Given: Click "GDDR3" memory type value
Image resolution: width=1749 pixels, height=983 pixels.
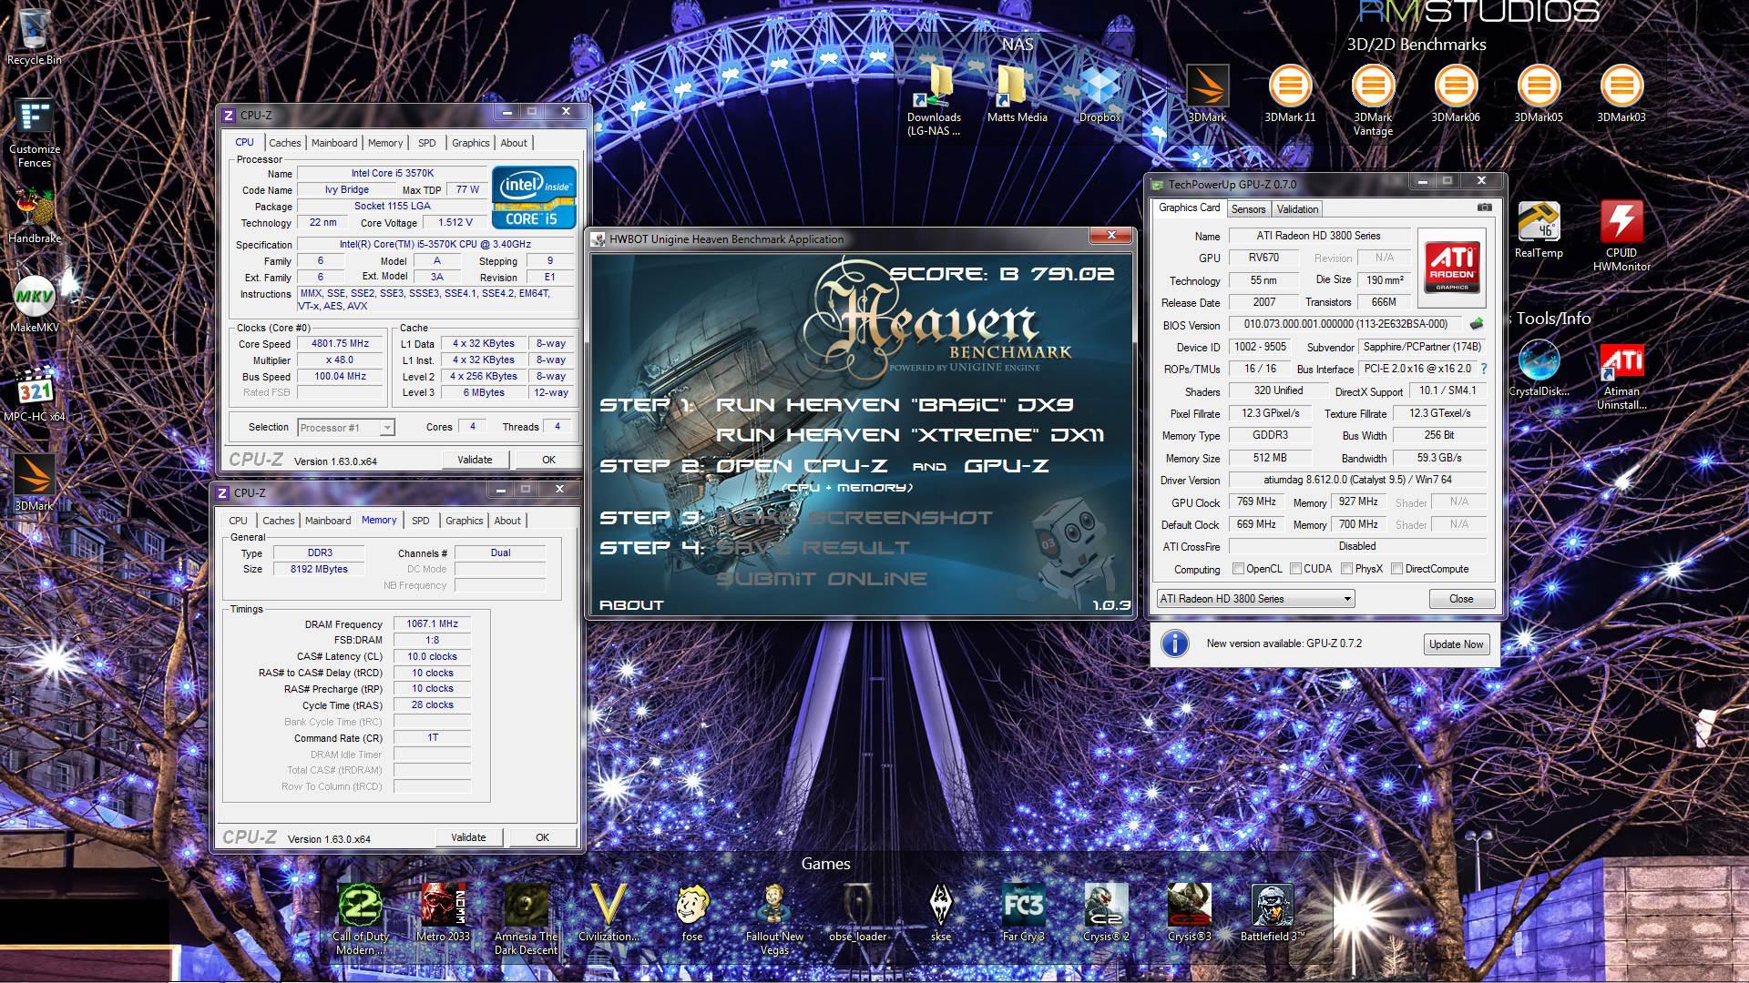Looking at the screenshot, I should [1270, 435].
